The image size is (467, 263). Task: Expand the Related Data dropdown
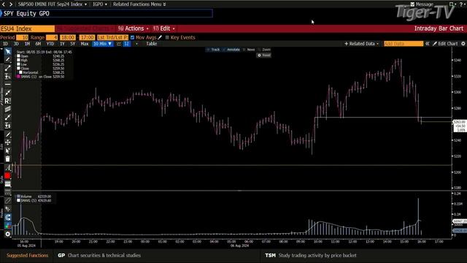point(362,44)
